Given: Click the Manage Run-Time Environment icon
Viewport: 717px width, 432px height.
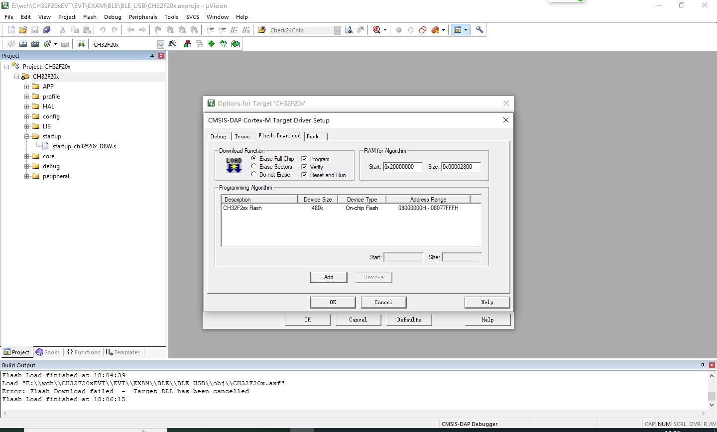Looking at the screenshot, I should click(x=212, y=44).
